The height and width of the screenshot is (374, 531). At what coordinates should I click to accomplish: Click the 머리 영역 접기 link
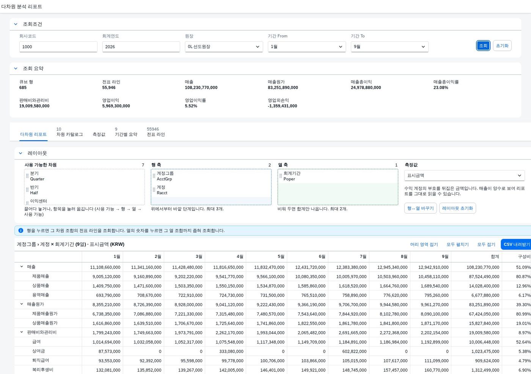pos(424,245)
